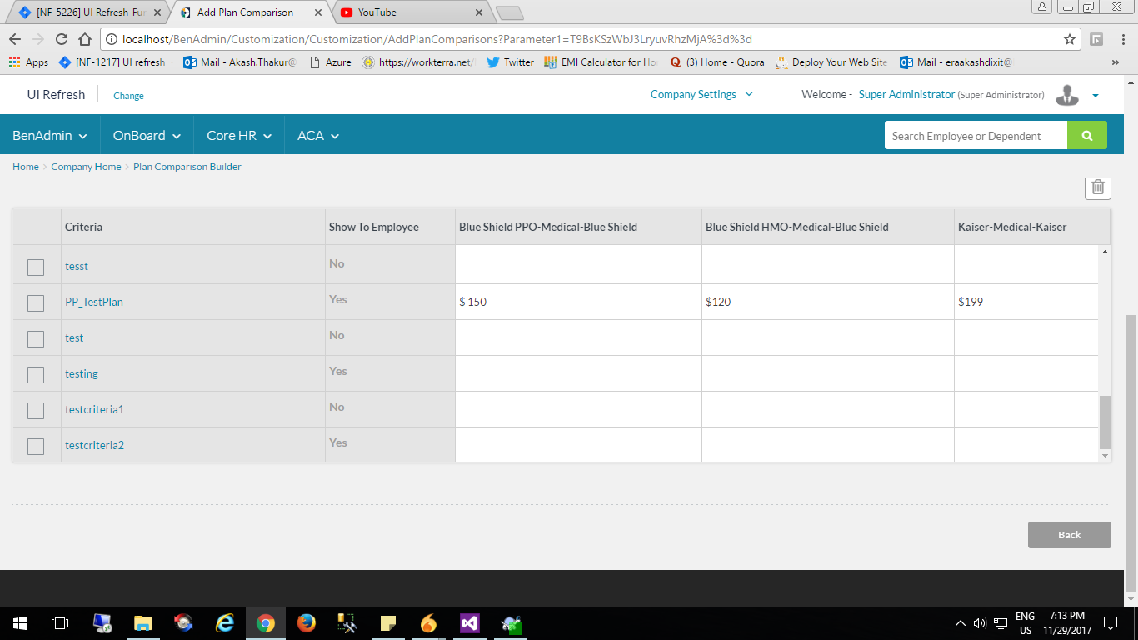
Task: Bookmark page with the star icon
Action: pos(1069,39)
